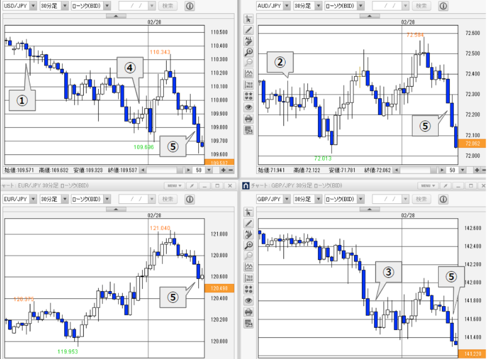Screen dimensions: 487x359
Task: Click the save table layout icon in AUD/JPY chart
Action: pos(248,130)
